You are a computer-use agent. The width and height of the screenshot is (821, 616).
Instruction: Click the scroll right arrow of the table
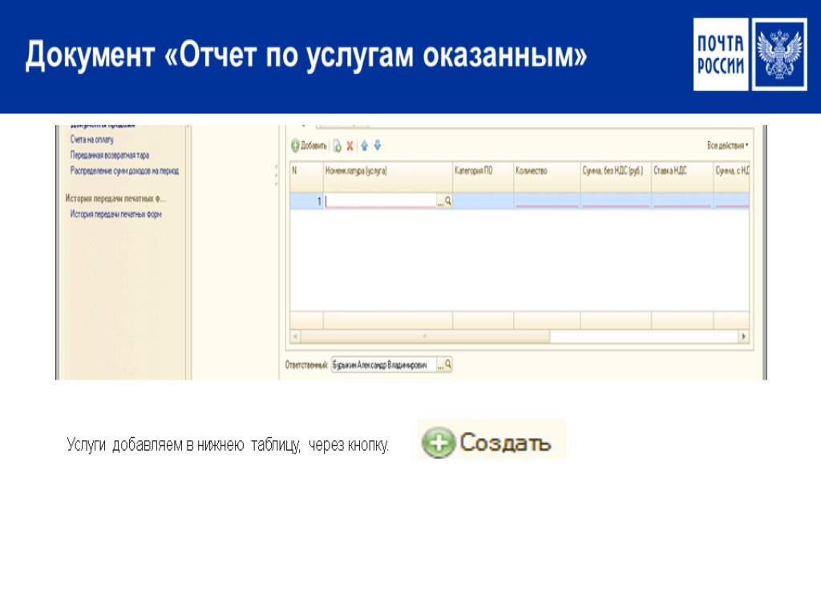pos(743,336)
